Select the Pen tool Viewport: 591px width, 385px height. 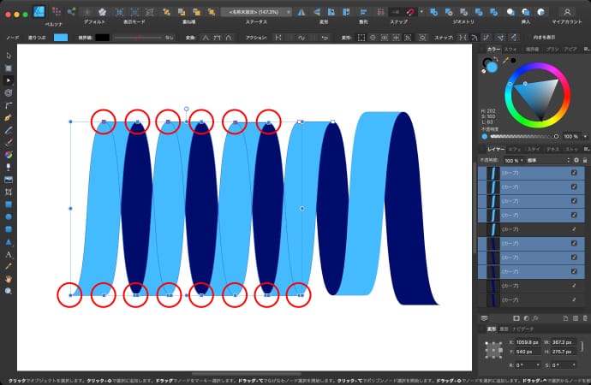[9, 115]
